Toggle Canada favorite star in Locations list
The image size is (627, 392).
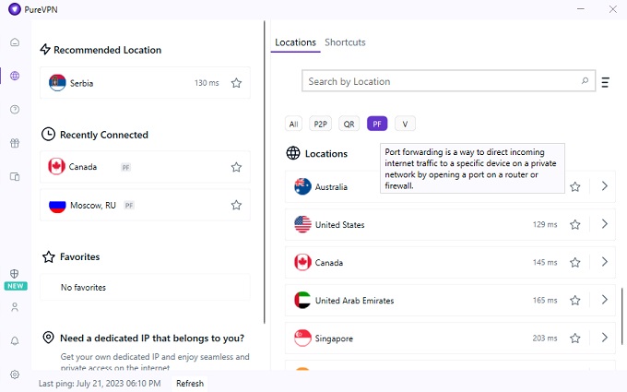(575, 262)
